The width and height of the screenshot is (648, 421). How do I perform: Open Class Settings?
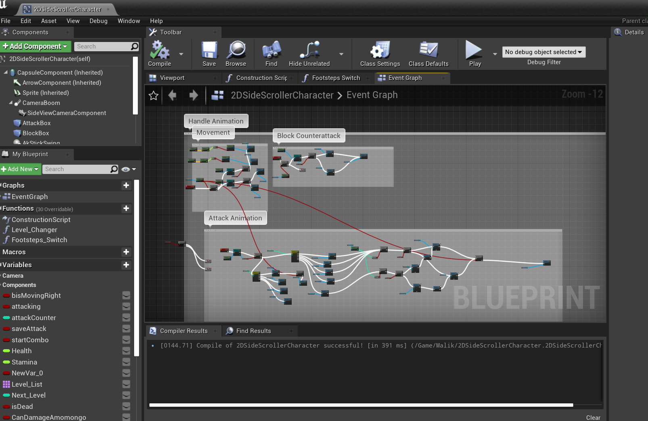tap(379, 54)
